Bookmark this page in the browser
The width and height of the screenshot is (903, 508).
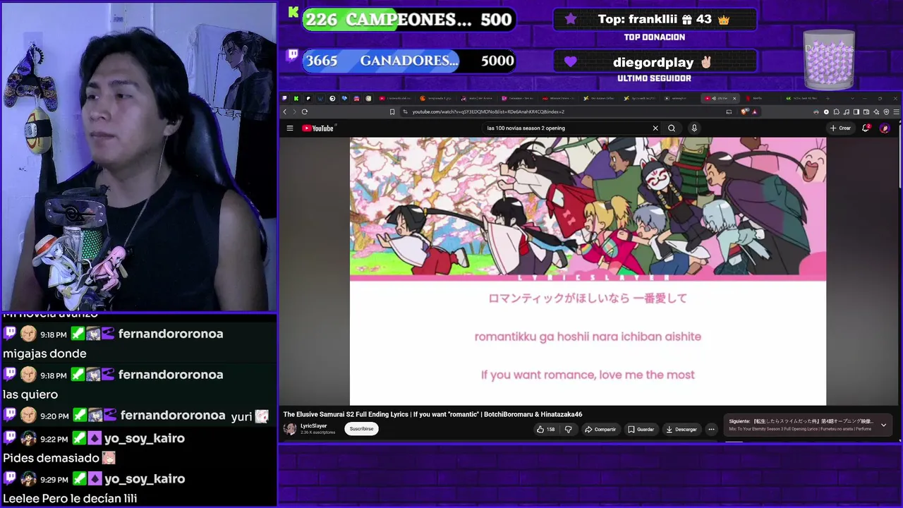[x=392, y=111]
